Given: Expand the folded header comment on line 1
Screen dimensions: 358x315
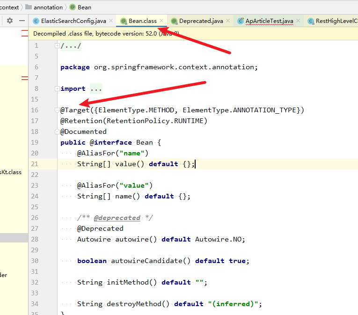Looking at the screenshot, I should point(57,46).
